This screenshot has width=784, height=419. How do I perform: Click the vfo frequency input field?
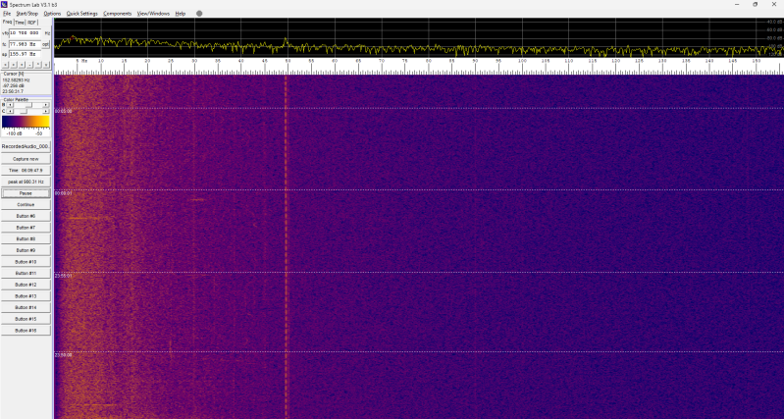(25, 33)
